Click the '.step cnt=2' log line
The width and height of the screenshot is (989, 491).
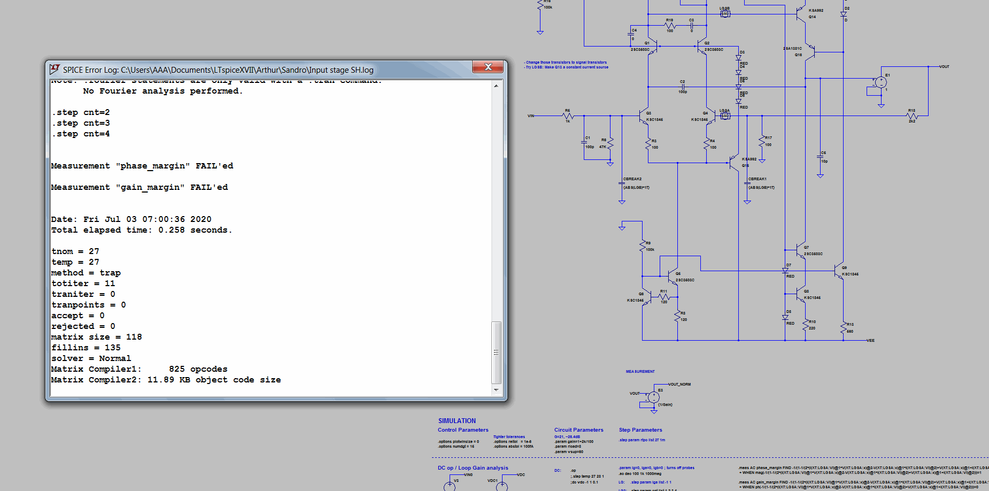click(81, 112)
